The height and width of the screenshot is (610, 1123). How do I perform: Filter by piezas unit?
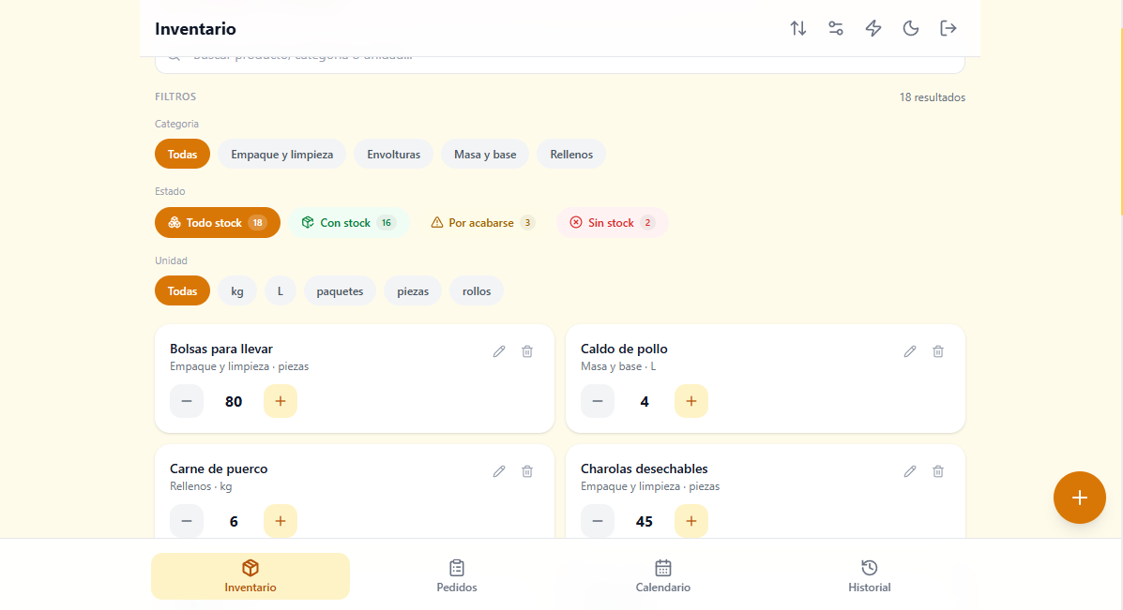point(413,290)
